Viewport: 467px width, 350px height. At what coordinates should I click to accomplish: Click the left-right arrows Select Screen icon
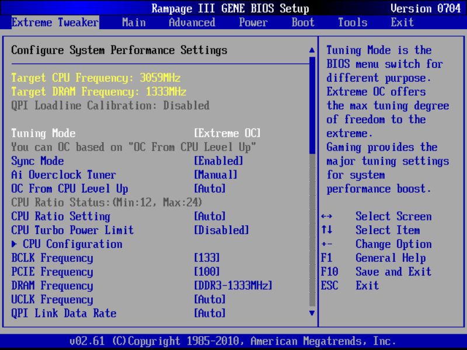tap(327, 216)
